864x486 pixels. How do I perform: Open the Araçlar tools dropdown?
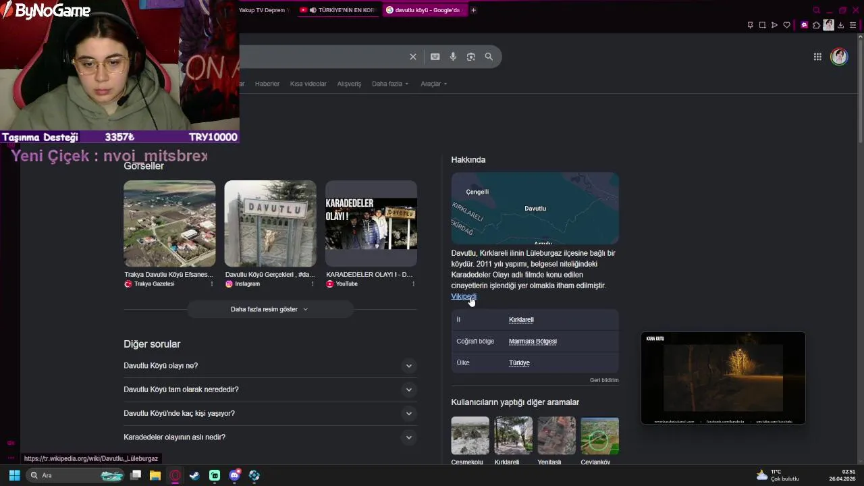434,84
